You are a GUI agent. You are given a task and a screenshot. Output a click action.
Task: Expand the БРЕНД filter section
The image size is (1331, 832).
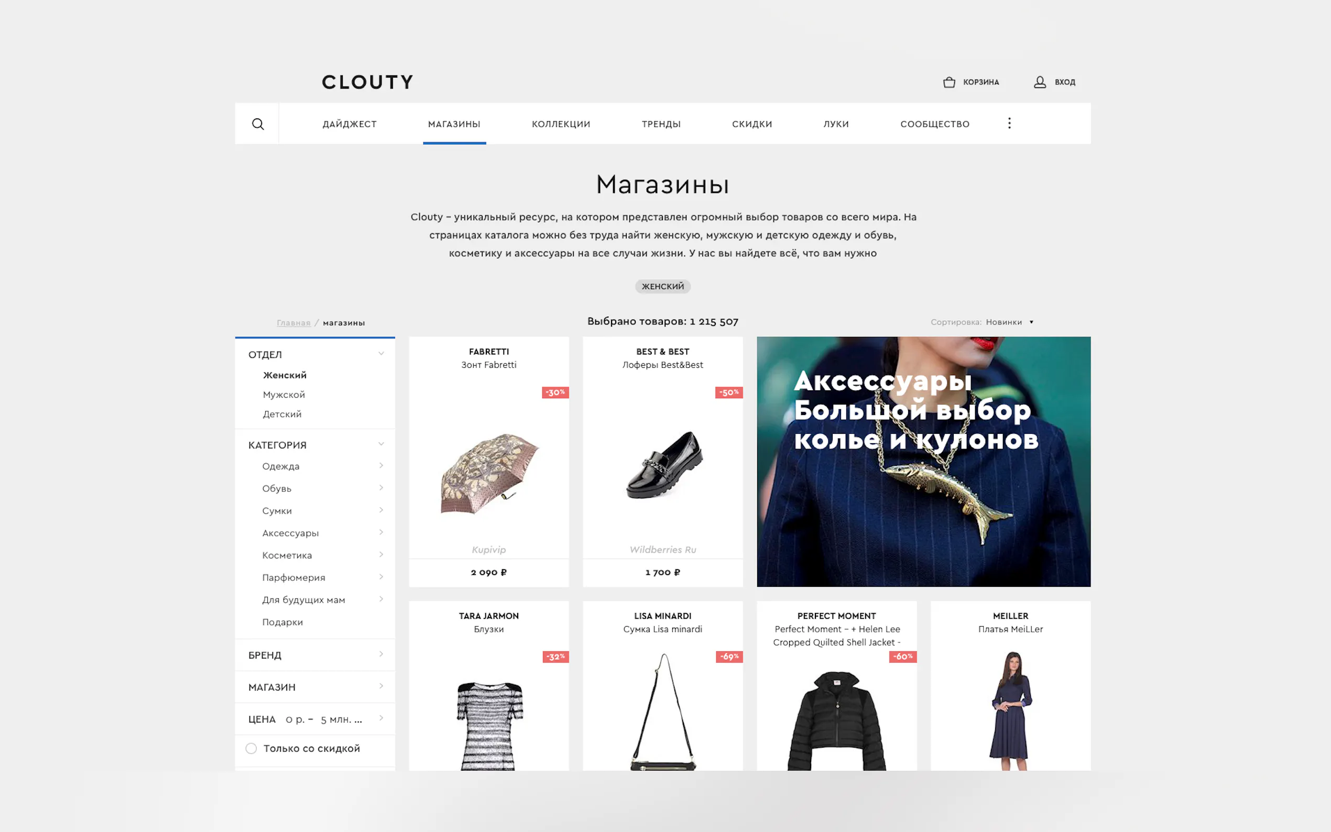pos(315,655)
